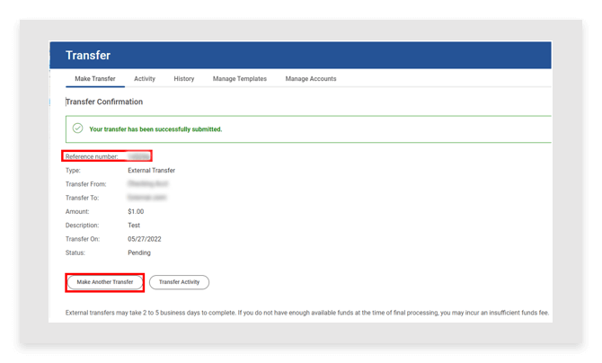Click the green success checkmark icon
This screenshot has width=602, height=363.
pos(77,128)
